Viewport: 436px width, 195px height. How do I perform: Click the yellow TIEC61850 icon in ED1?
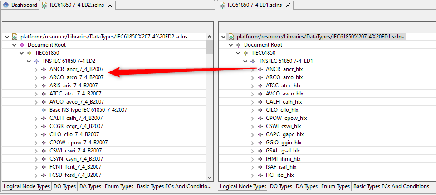coord(245,53)
